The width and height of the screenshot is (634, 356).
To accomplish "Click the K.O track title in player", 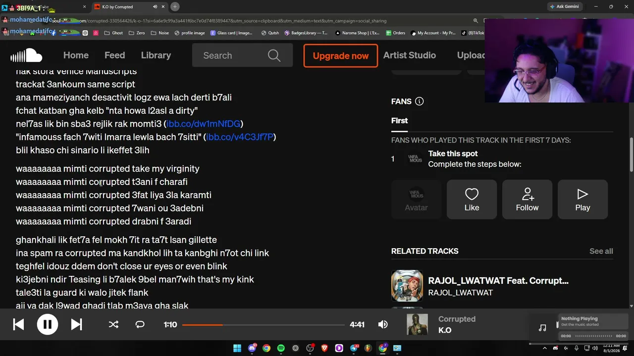I will (445, 330).
